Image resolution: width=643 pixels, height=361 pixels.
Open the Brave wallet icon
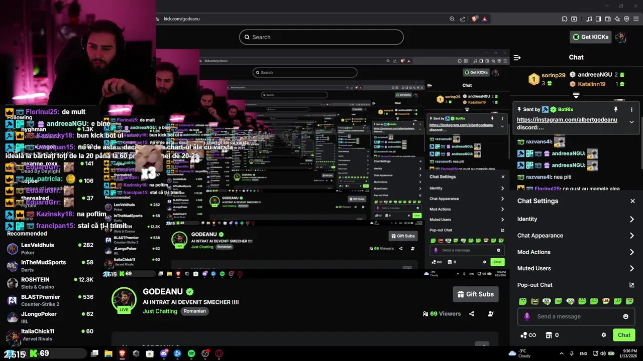click(x=608, y=19)
